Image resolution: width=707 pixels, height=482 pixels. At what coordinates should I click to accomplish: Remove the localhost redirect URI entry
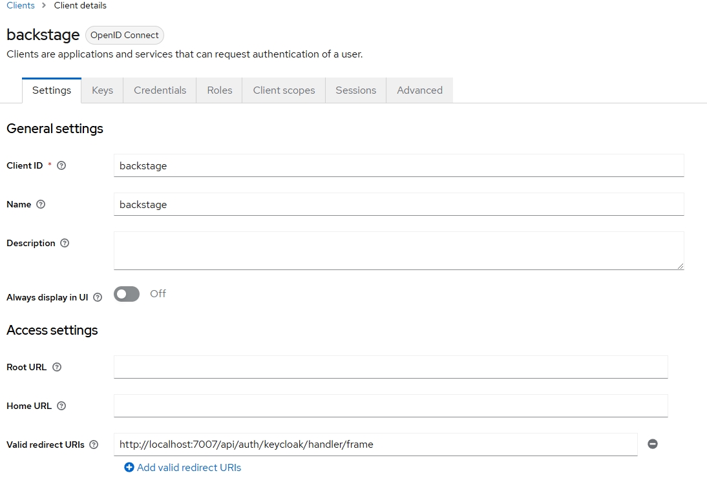click(x=653, y=444)
